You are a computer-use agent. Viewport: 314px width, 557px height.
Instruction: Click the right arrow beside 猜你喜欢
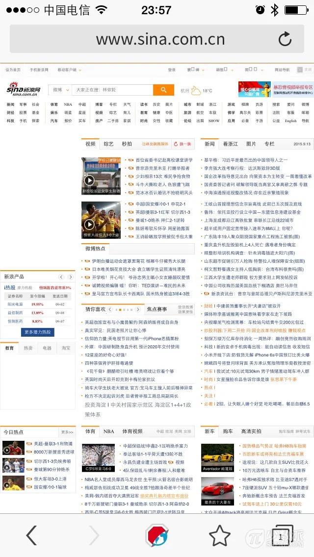[138, 309]
